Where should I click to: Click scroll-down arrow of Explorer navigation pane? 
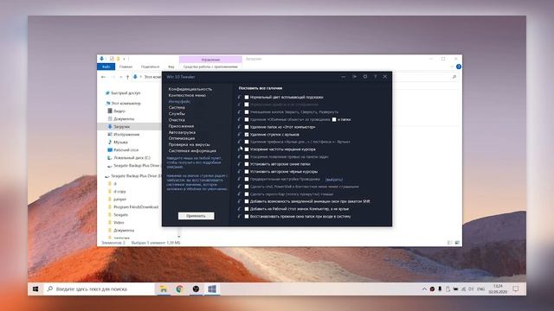click(x=179, y=237)
